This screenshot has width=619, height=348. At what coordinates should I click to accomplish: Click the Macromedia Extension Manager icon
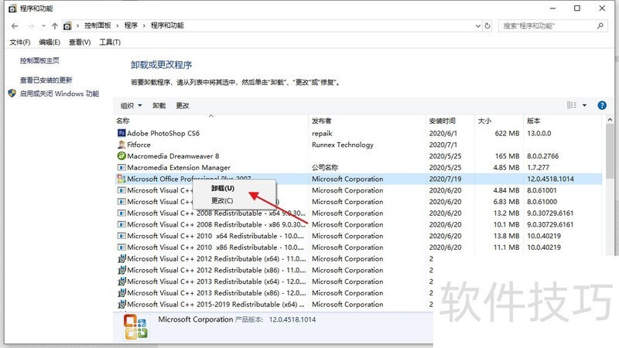(121, 167)
